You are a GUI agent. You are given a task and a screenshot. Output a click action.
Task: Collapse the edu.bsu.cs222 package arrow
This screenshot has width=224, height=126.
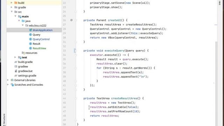click(x=23, y=25)
